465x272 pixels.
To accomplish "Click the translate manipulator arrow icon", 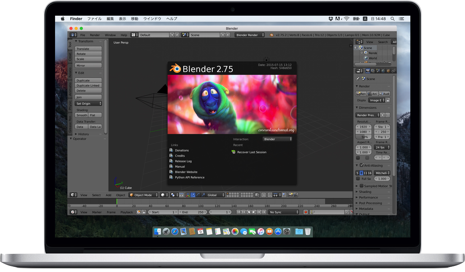I will click(x=193, y=195).
